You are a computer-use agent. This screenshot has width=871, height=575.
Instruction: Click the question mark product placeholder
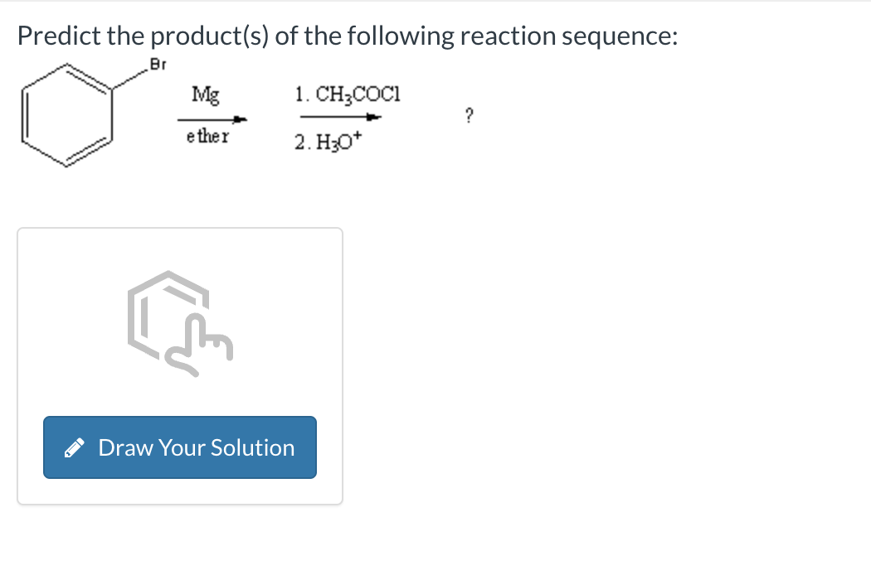click(470, 116)
